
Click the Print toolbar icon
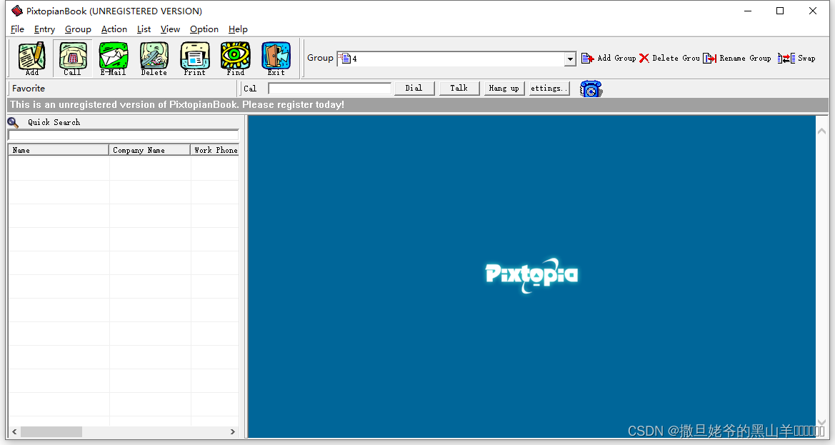[195, 58]
